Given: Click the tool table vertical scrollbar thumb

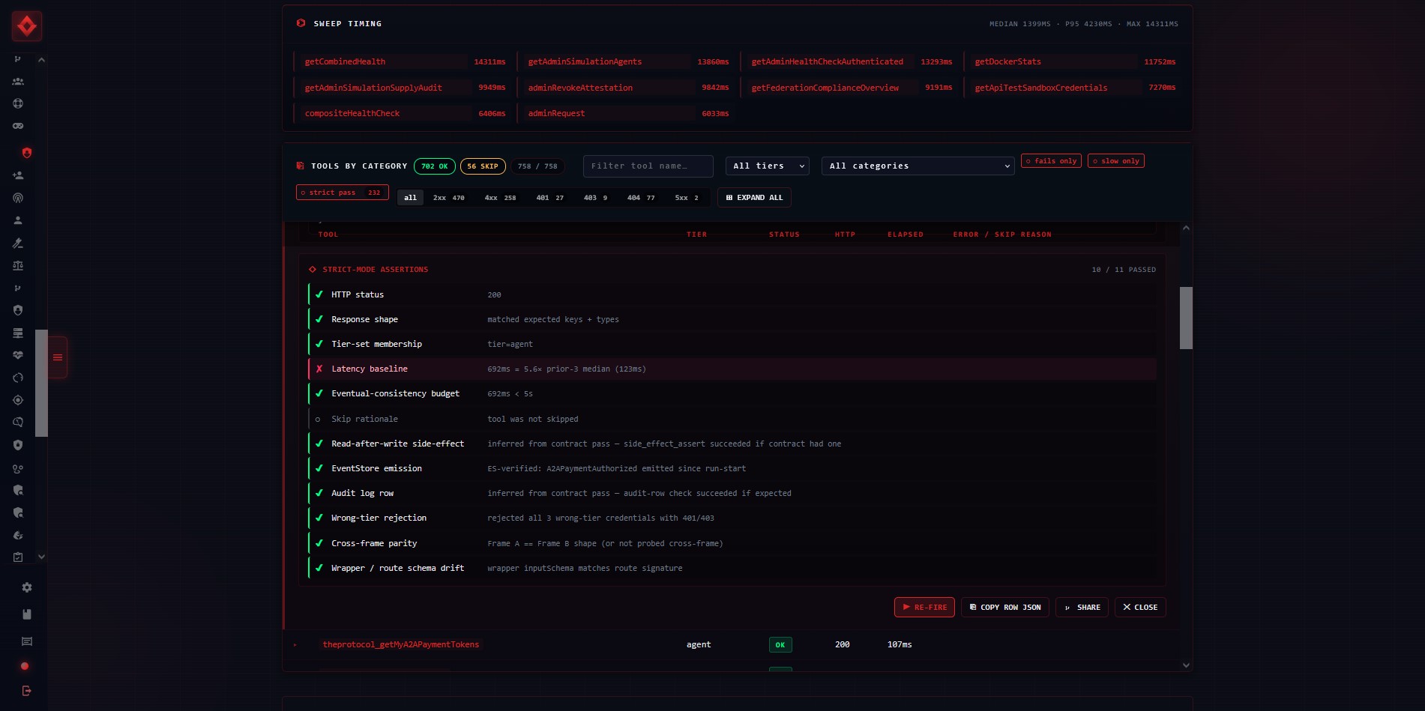Looking at the screenshot, I should [x=1186, y=318].
